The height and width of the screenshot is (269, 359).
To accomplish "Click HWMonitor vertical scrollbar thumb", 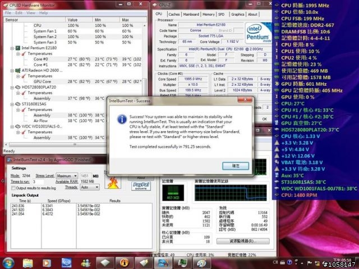I will click(x=145, y=88).
